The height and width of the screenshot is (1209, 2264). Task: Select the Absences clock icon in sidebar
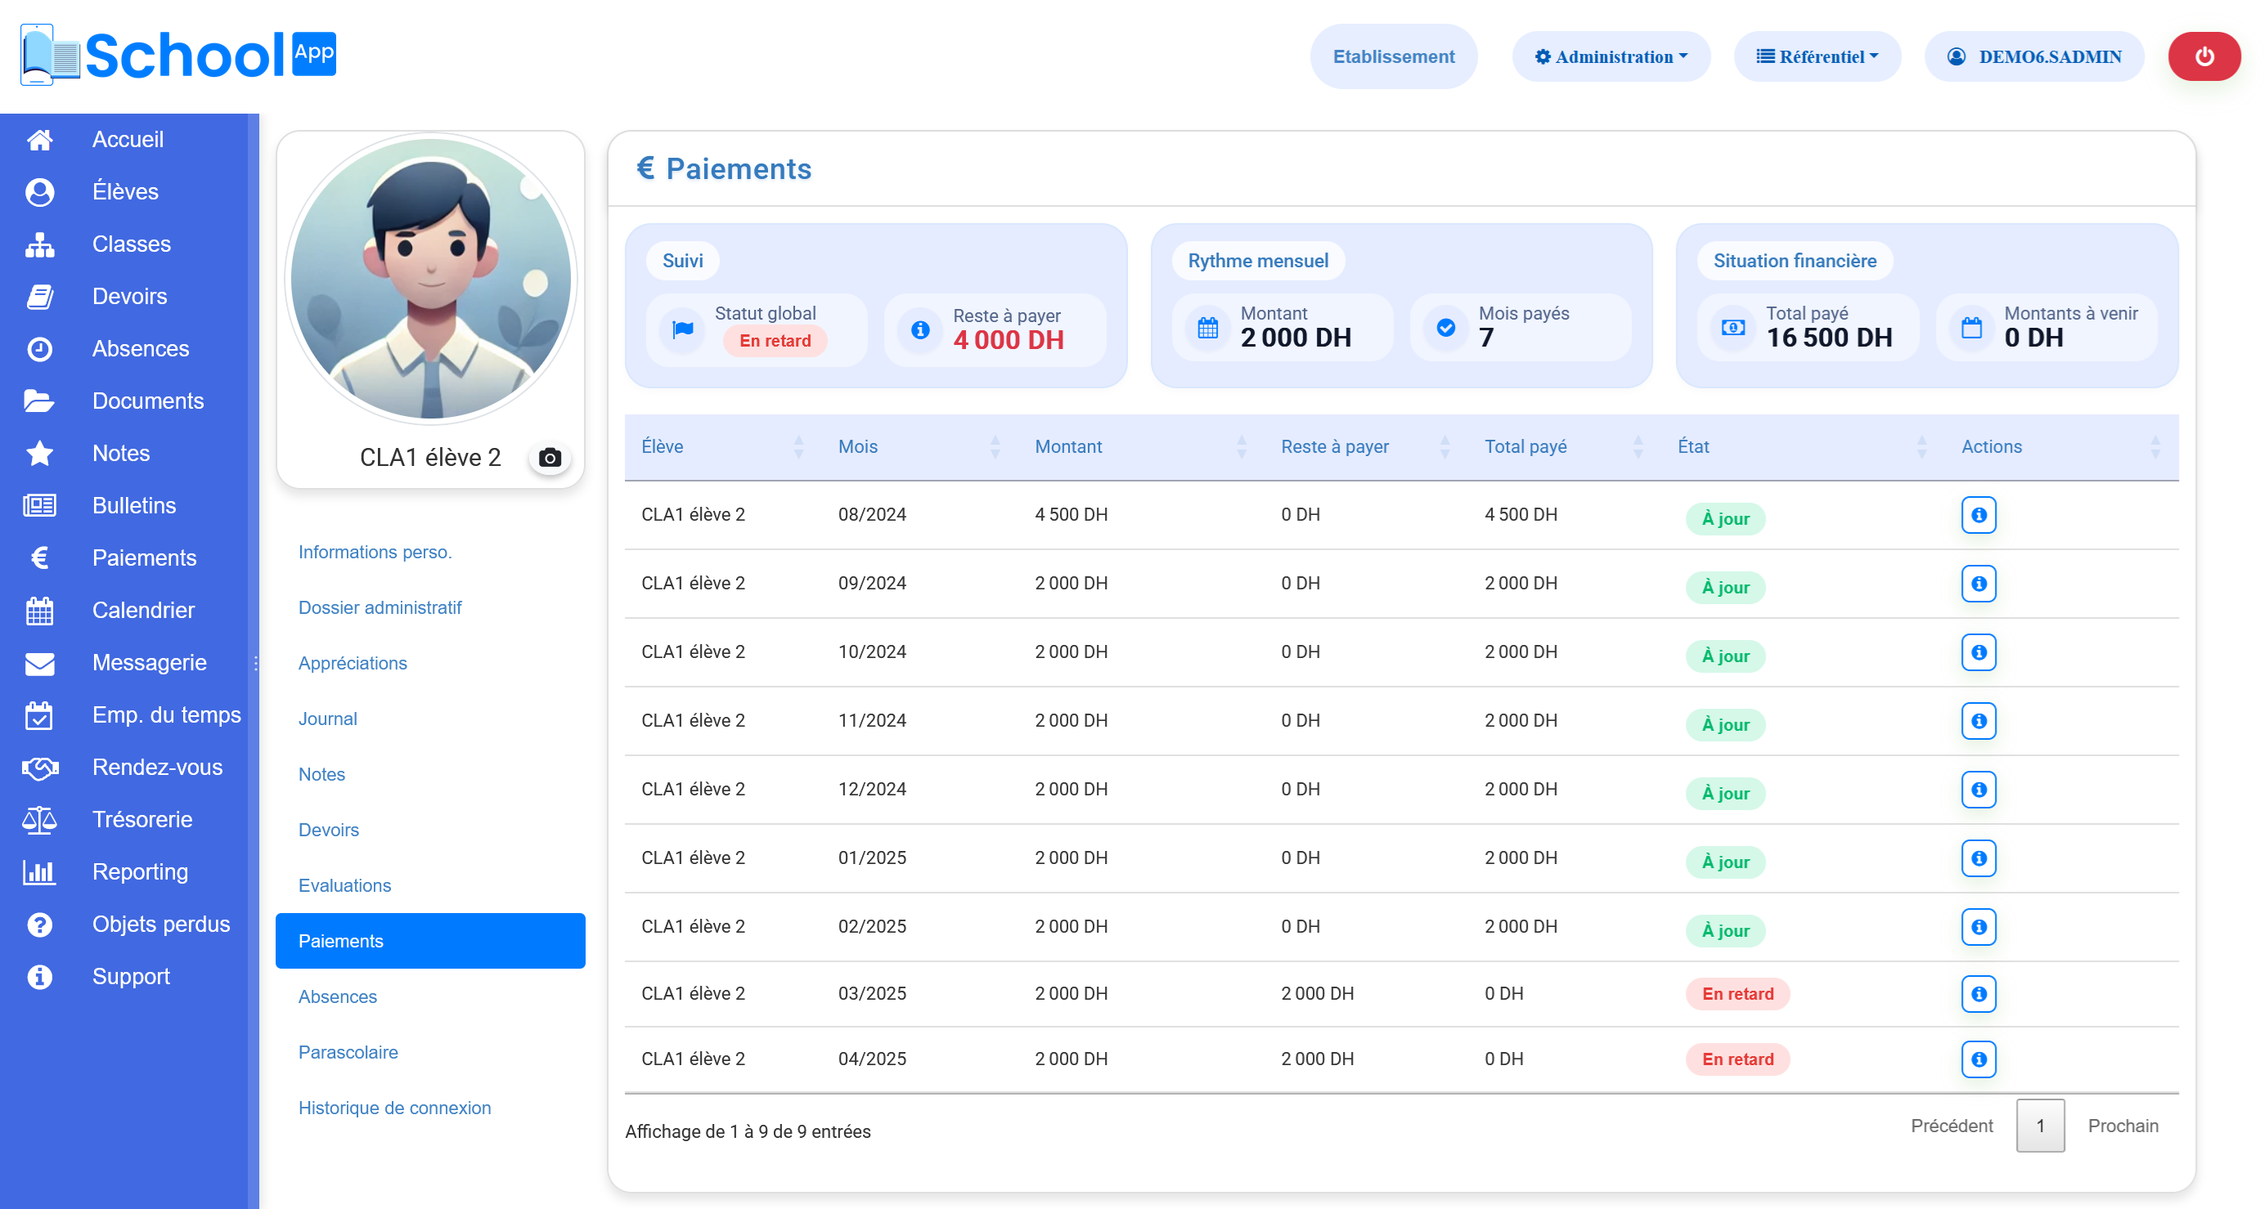pyautogui.click(x=39, y=348)
